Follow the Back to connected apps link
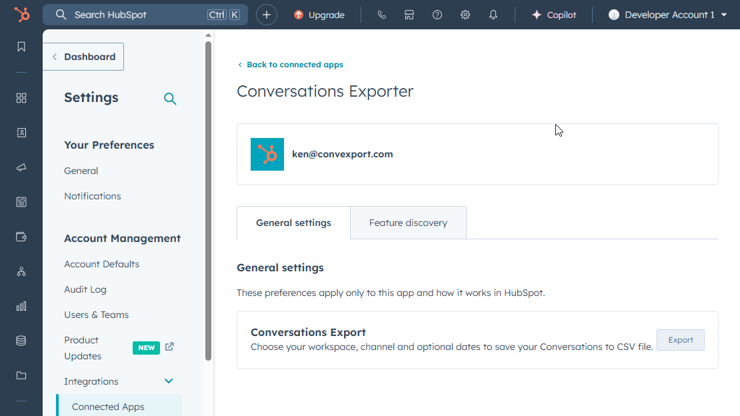This screenshot has height=416, width=740. 291,64
